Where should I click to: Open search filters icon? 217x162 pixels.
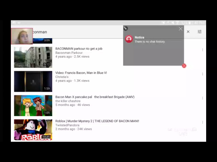coord(199,32)
